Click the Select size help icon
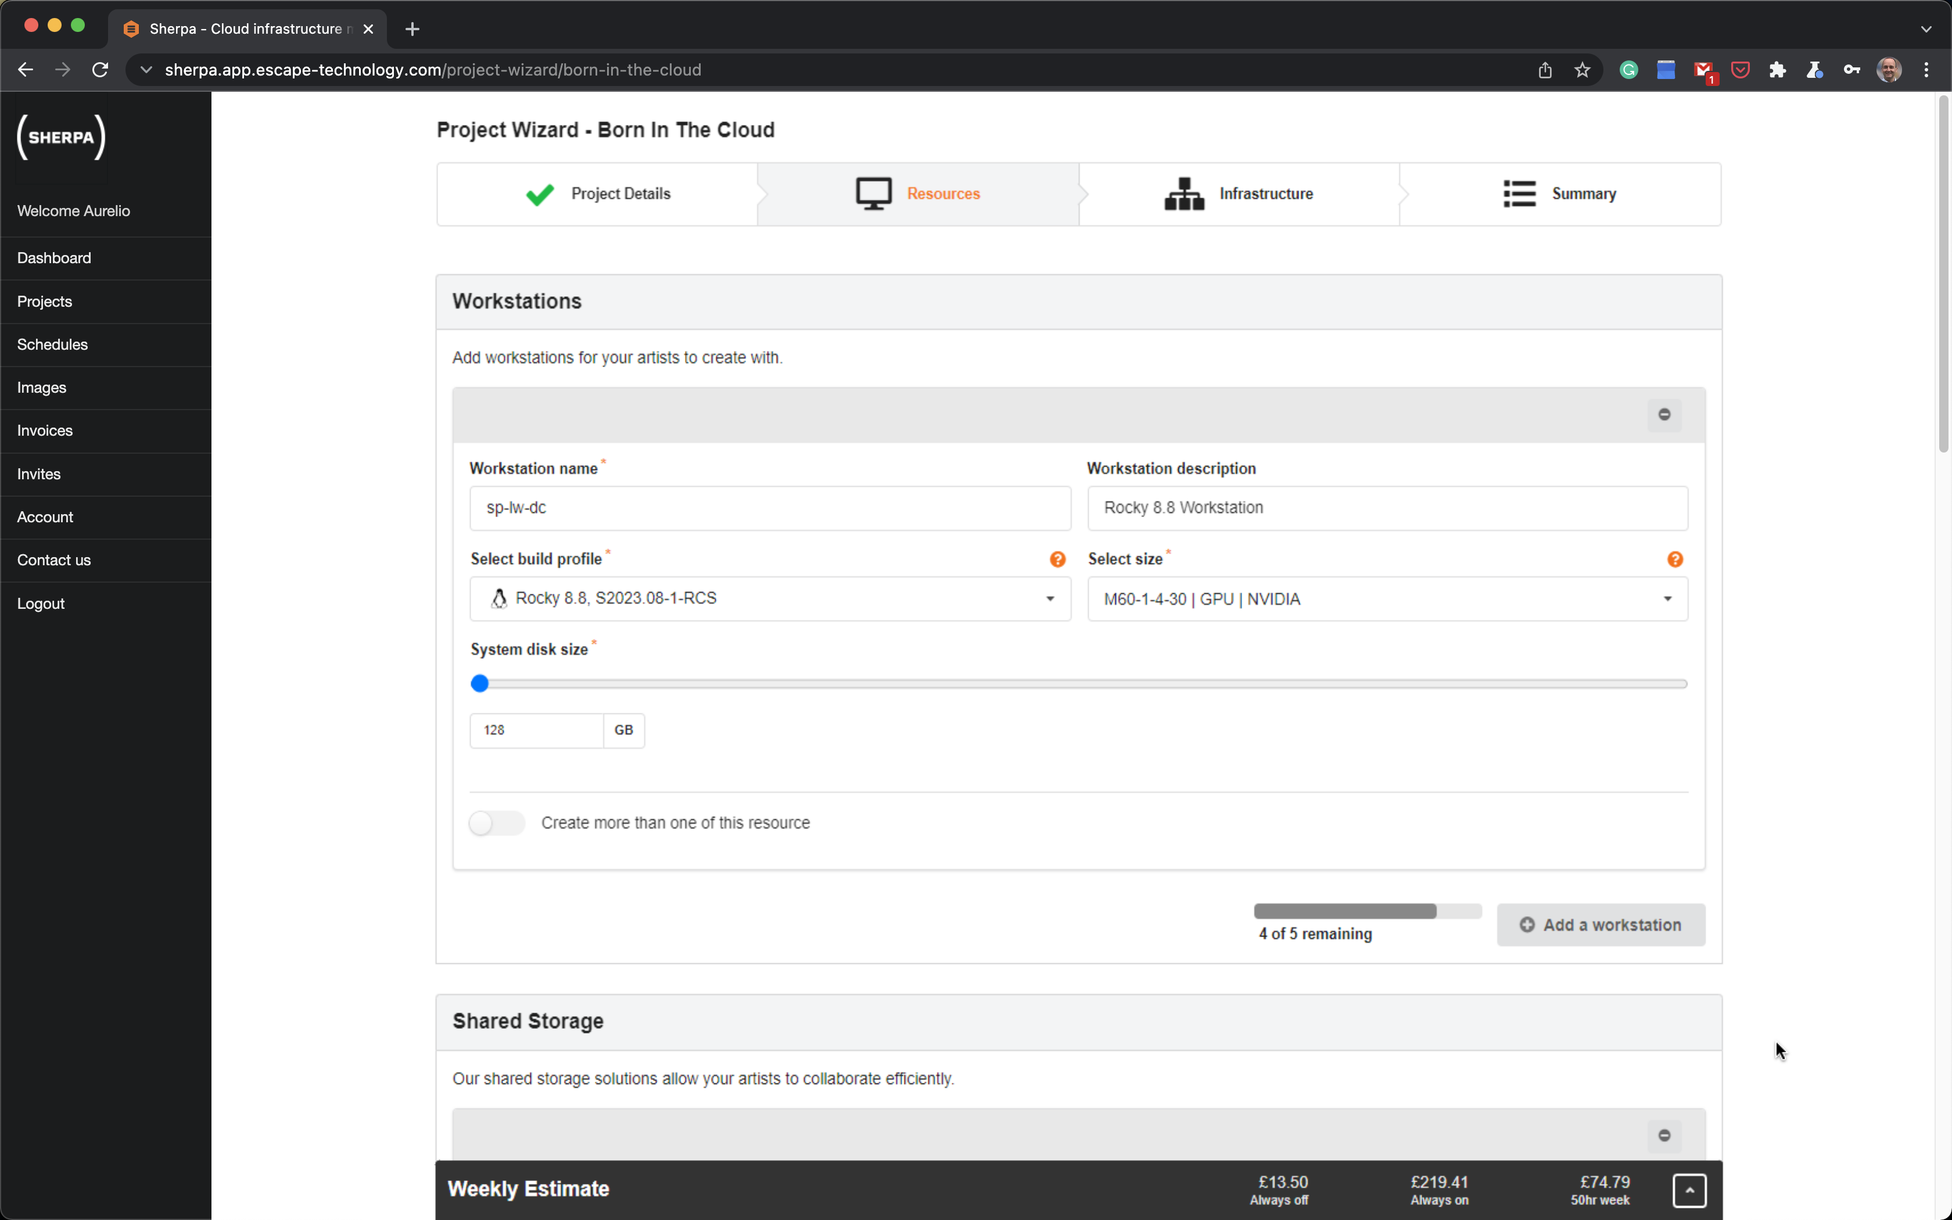Screen dimensions: 1952x1220 pyautogui.click(x=1674, y=559)
